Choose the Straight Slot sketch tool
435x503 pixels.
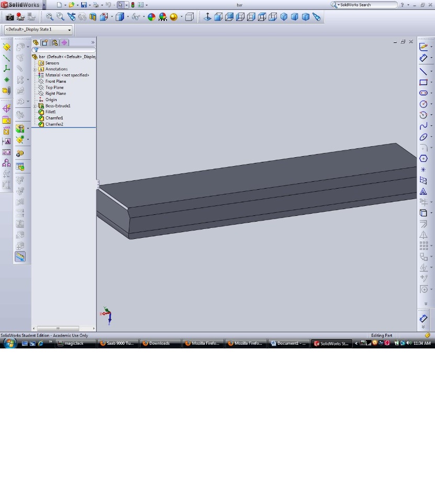[x=423, y=93]
